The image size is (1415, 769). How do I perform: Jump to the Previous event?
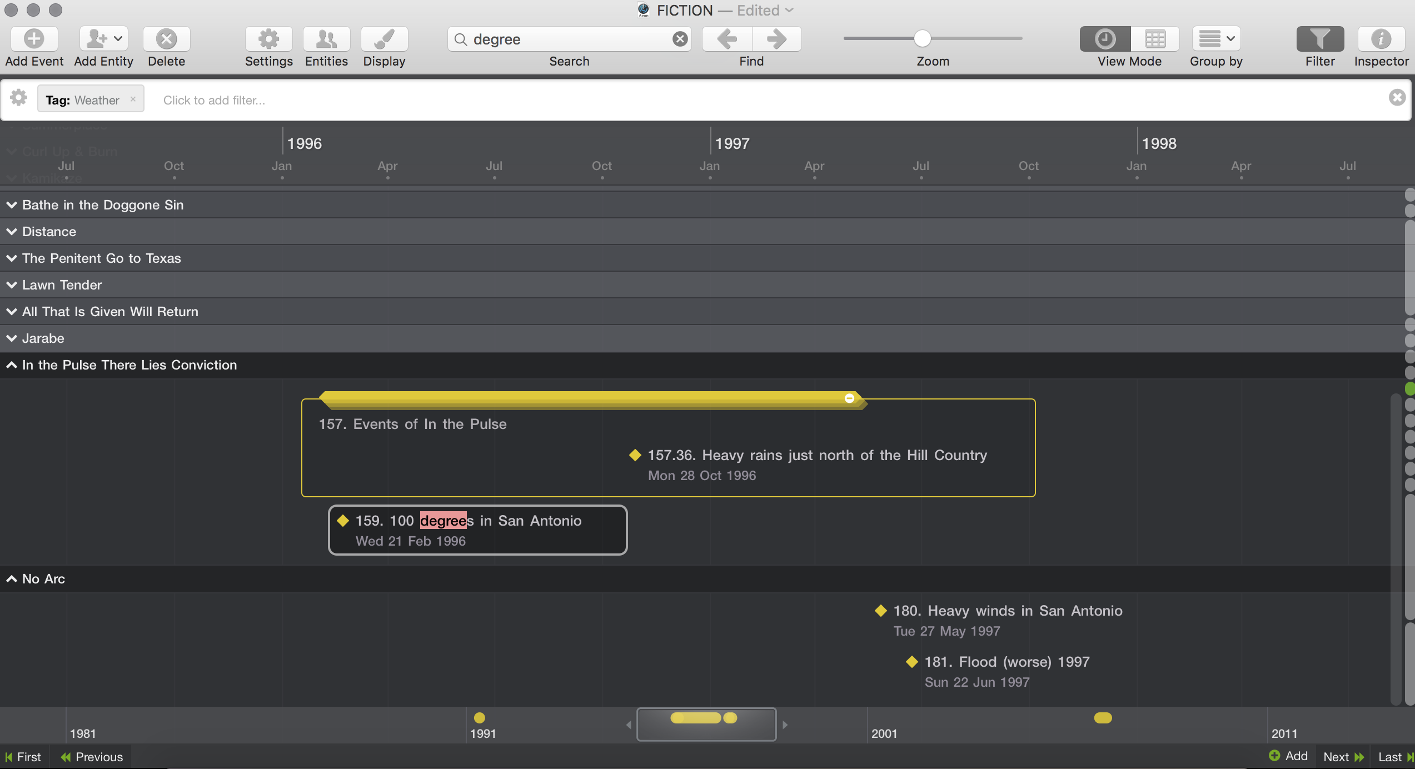click(92, 757)
